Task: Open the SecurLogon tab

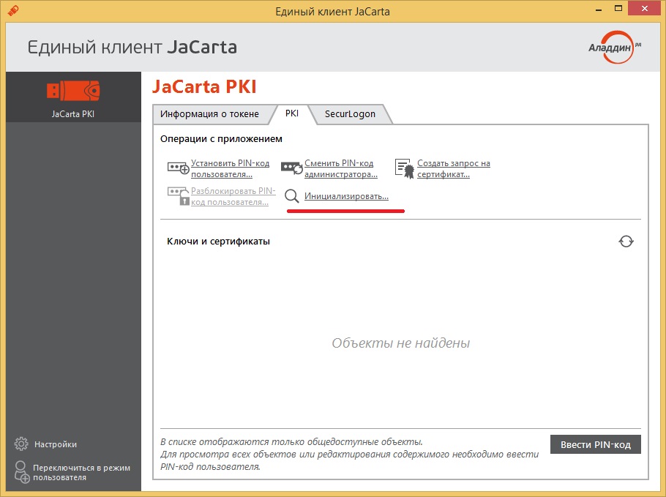Action: [350, 114]
